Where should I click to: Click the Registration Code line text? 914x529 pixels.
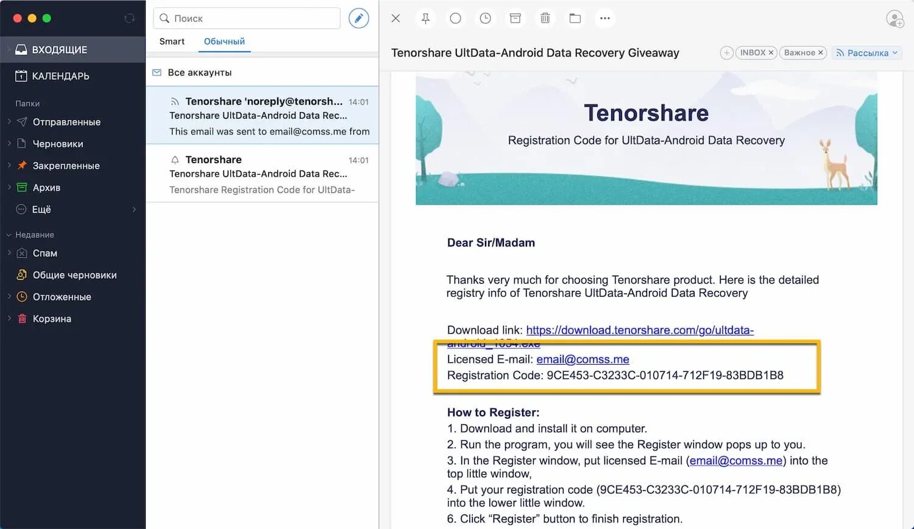615,376
